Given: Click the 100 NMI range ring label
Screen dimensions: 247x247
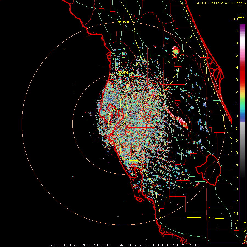Looking at the screenshot, I should pos(123,22).
